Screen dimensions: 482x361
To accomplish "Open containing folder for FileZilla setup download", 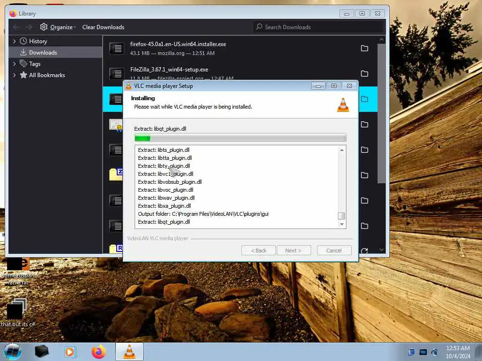I will coord(364,74).
